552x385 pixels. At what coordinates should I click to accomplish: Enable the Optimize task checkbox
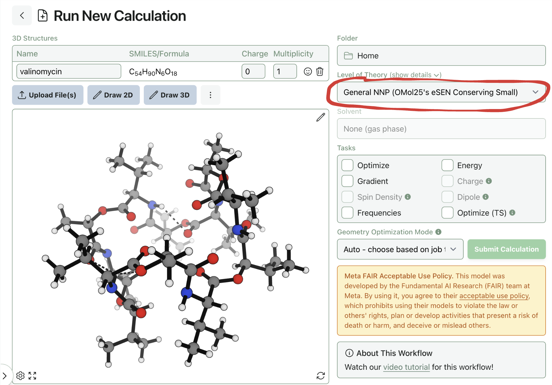[347, 165]
